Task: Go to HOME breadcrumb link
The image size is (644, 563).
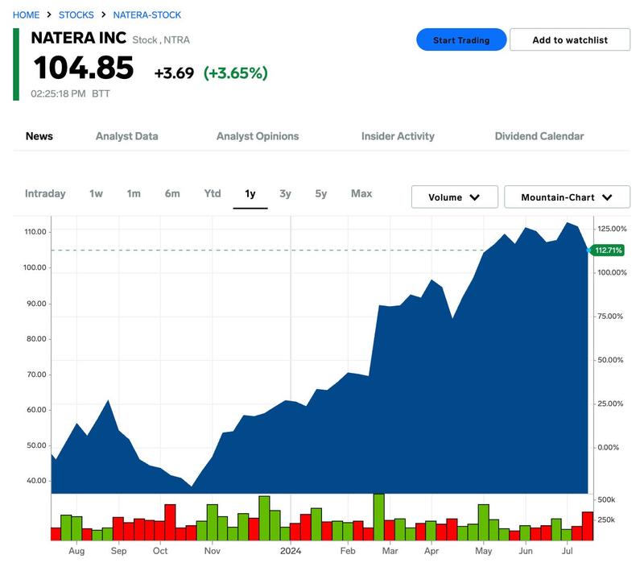Action: pos(26,14)
